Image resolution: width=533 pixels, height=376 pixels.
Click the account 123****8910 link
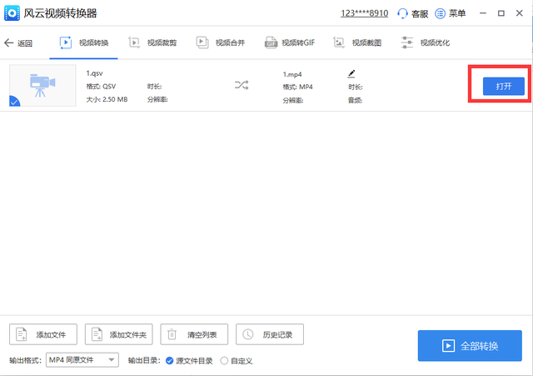365,13
